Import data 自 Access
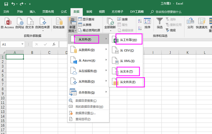This screenshot has height=134, width=212. 7,23
